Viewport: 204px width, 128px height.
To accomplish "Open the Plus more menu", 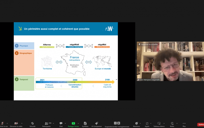I will click(184, 124).
